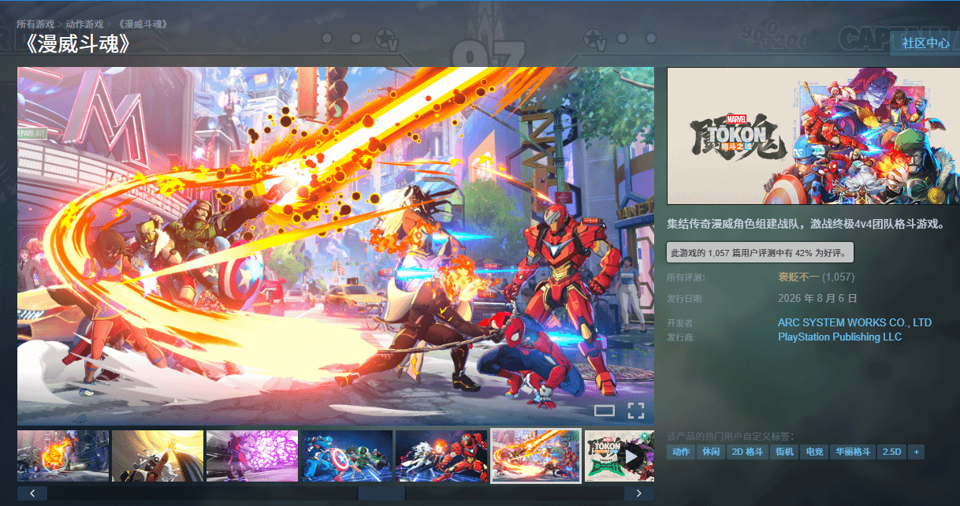
Task: Open the red armor and Storm thumbnail
Action: (x=441, y=456)
